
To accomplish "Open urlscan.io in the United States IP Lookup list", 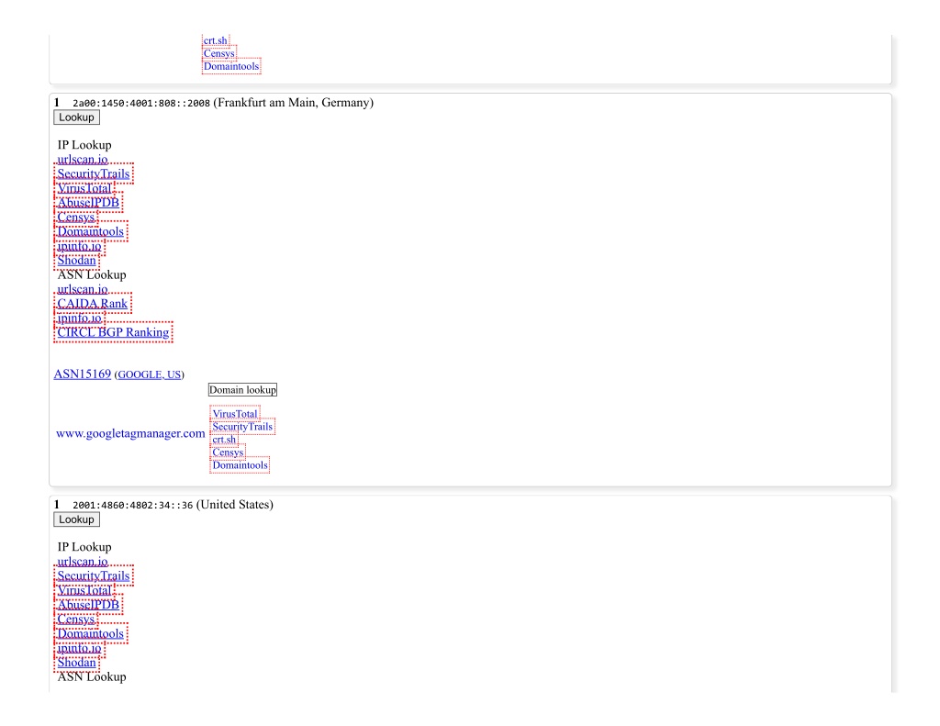I will 83,562.
